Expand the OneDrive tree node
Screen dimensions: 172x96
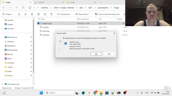tap(2, 29)
